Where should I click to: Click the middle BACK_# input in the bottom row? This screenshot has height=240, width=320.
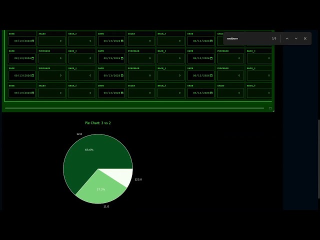(171, 93)
